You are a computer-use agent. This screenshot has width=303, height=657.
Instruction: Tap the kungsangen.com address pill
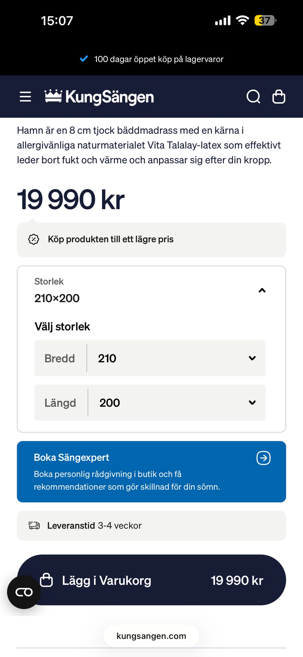[151, 636]
